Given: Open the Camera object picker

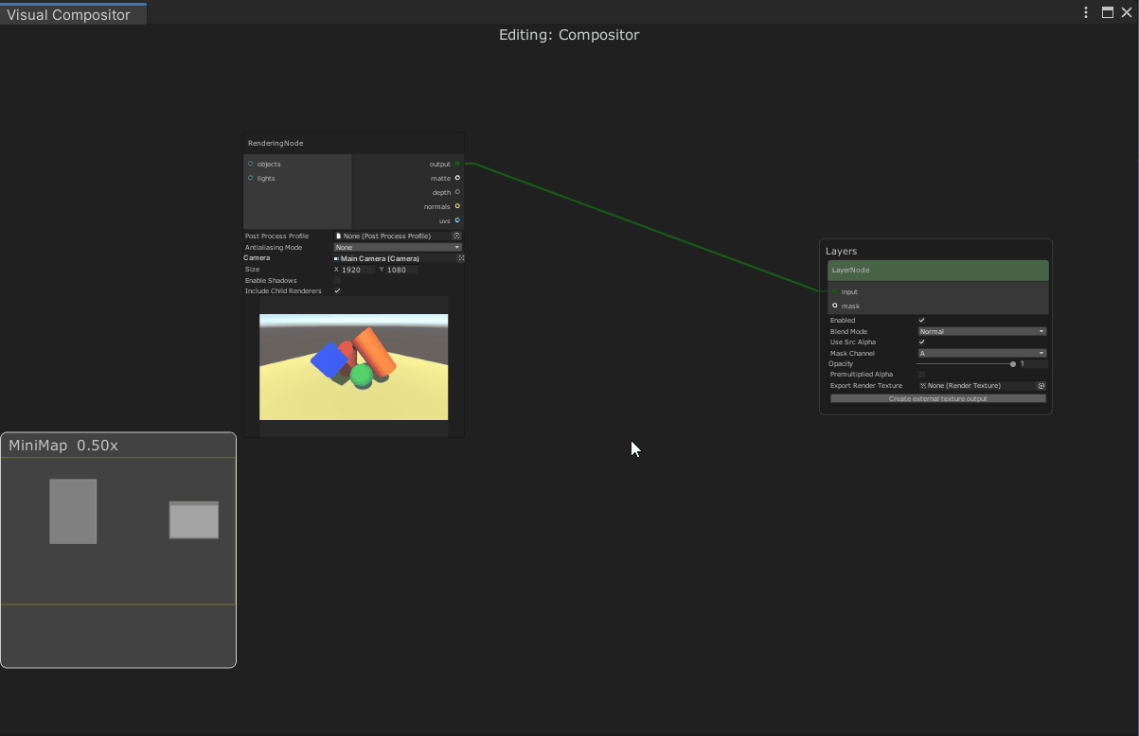Looking at the screenshot, I should (x=461, y=257).
